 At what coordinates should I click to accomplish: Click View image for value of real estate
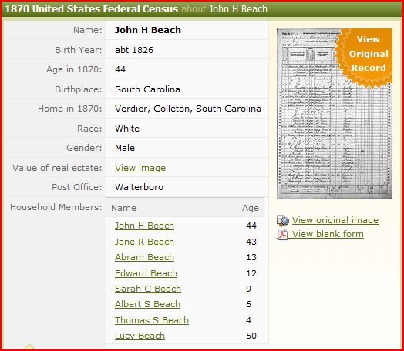140,168
